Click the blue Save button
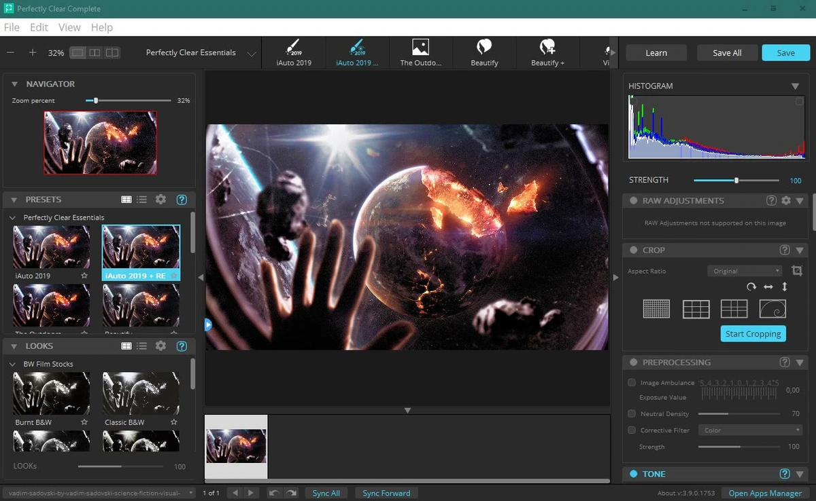Image resolution: width=816 pixels, height=501 pixels. (786, 53)
